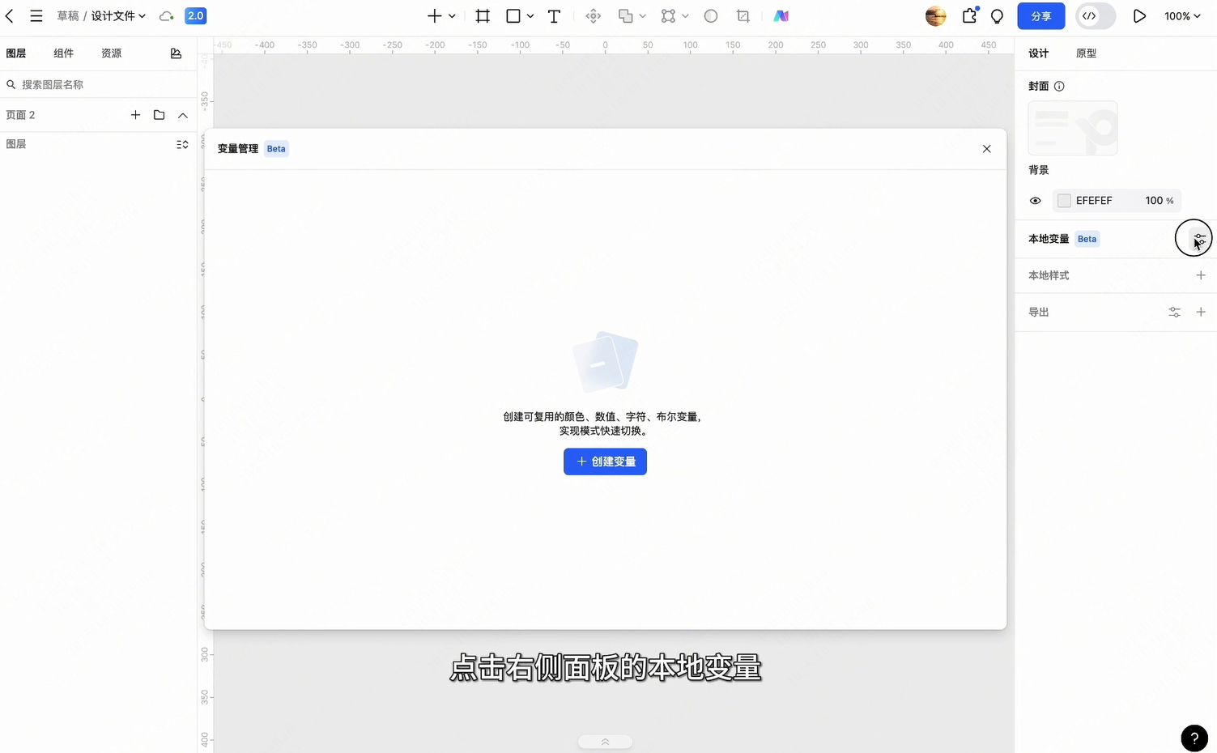Switch to the 组件 tab
Viewport: 1217px width, 753px height.
[x=63, y=53]
